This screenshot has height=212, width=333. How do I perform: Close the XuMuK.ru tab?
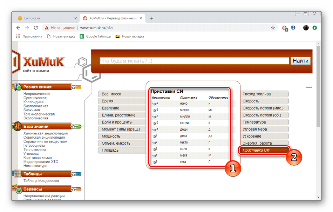(x=141, y=18)
